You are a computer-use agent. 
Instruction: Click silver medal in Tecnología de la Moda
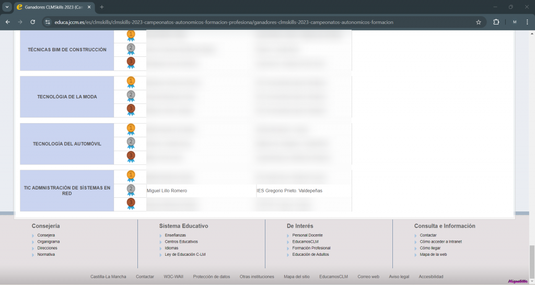131,97
